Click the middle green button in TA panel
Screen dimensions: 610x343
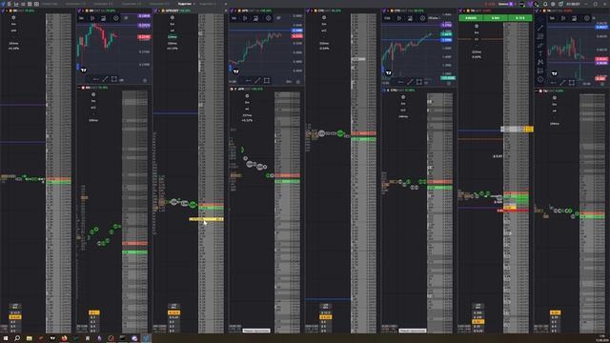(496, 18)
